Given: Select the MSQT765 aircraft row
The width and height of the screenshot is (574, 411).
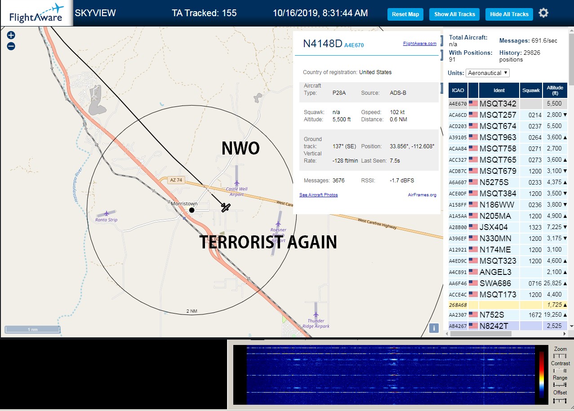Looking at the screenshot, I should point(508,160).
